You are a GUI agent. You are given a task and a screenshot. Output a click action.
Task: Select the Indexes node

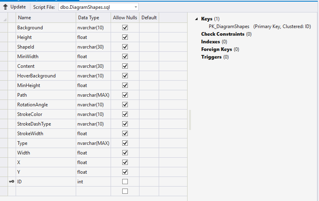210,42
